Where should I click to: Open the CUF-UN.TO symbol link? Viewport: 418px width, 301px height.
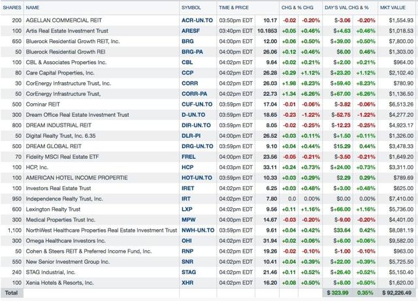click(197, 104)
